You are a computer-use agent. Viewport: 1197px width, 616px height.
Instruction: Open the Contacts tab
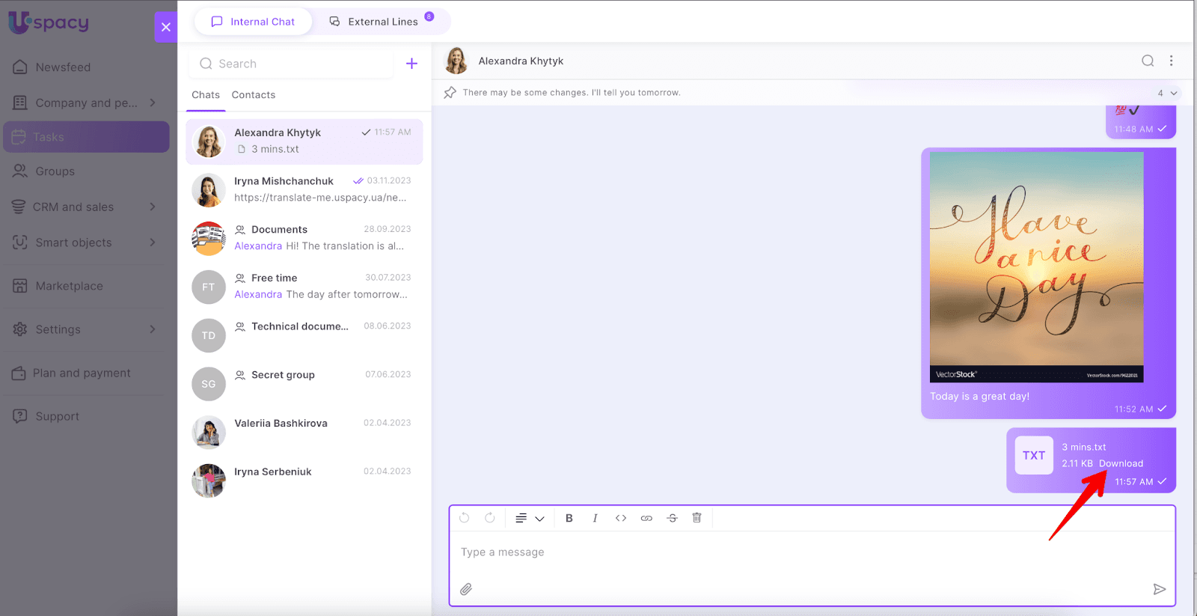coord(253,95)
